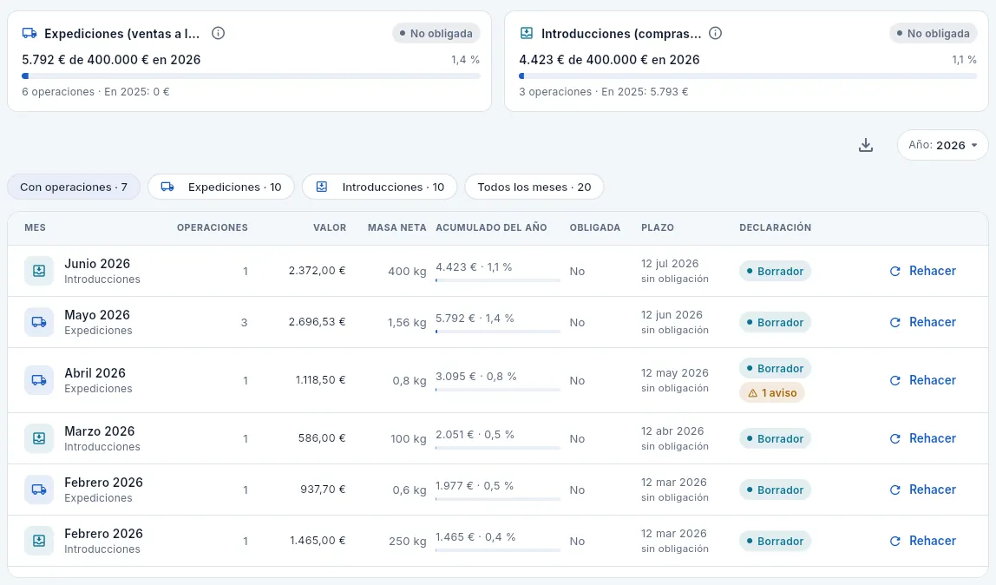Open the 1 aviso warning badge

point(772,393)
